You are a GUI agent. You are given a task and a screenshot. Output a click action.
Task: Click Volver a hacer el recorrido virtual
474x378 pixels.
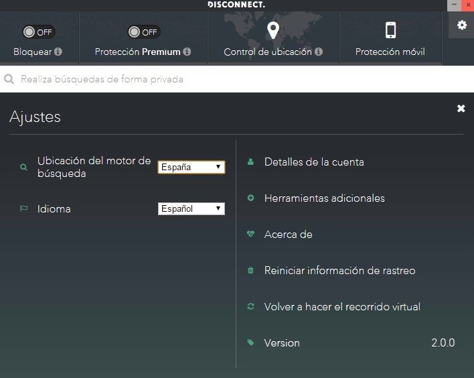point(342,307)
